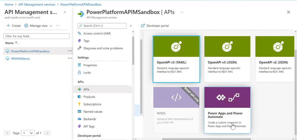This screenshot has height=140, width=297.
Task: Click the API Tags purple tag icon
Action: [x=80, y=126]
